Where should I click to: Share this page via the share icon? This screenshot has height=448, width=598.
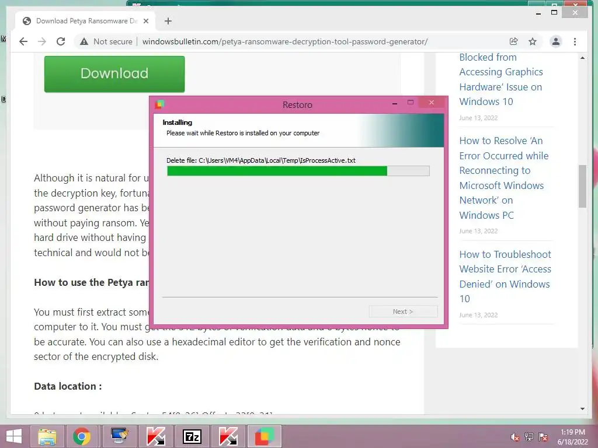(514, 41)
